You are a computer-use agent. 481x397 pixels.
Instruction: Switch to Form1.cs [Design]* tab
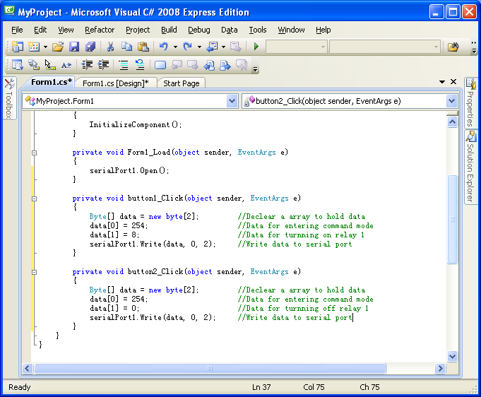pyautogui.click(x=116, y=83)
